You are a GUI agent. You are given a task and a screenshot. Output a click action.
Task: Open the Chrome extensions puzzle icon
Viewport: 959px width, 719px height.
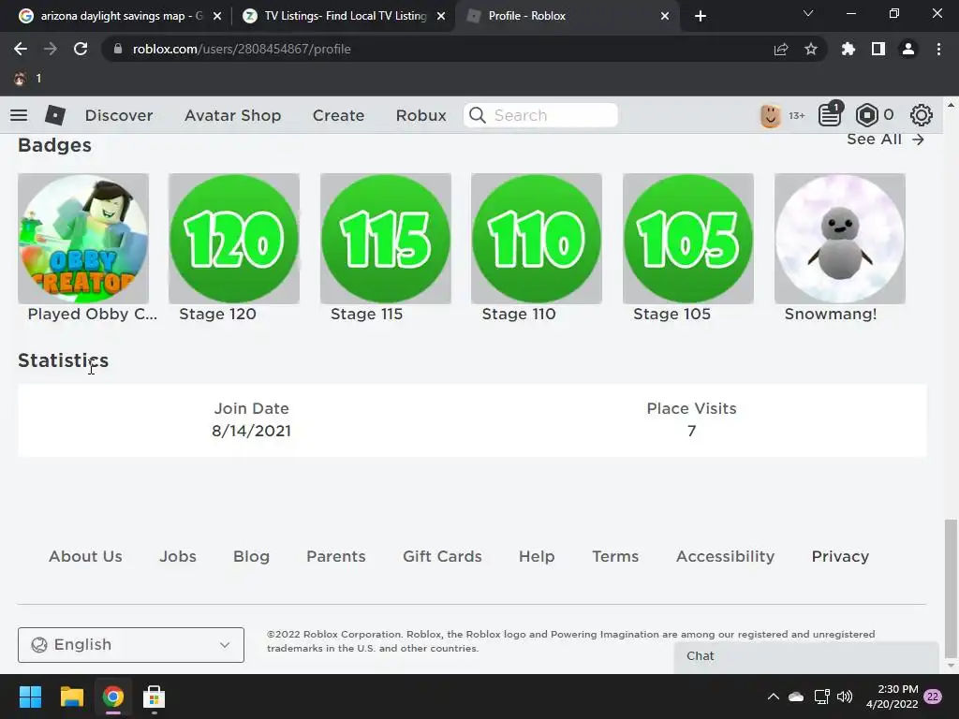point(848,49)
